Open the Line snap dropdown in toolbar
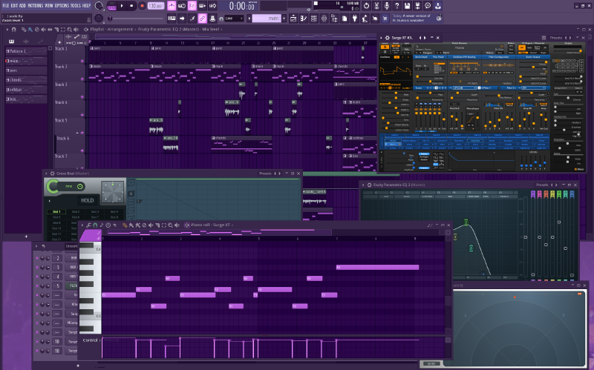The height and width of the screenshot is (370, 594). [x=232, y=18]
